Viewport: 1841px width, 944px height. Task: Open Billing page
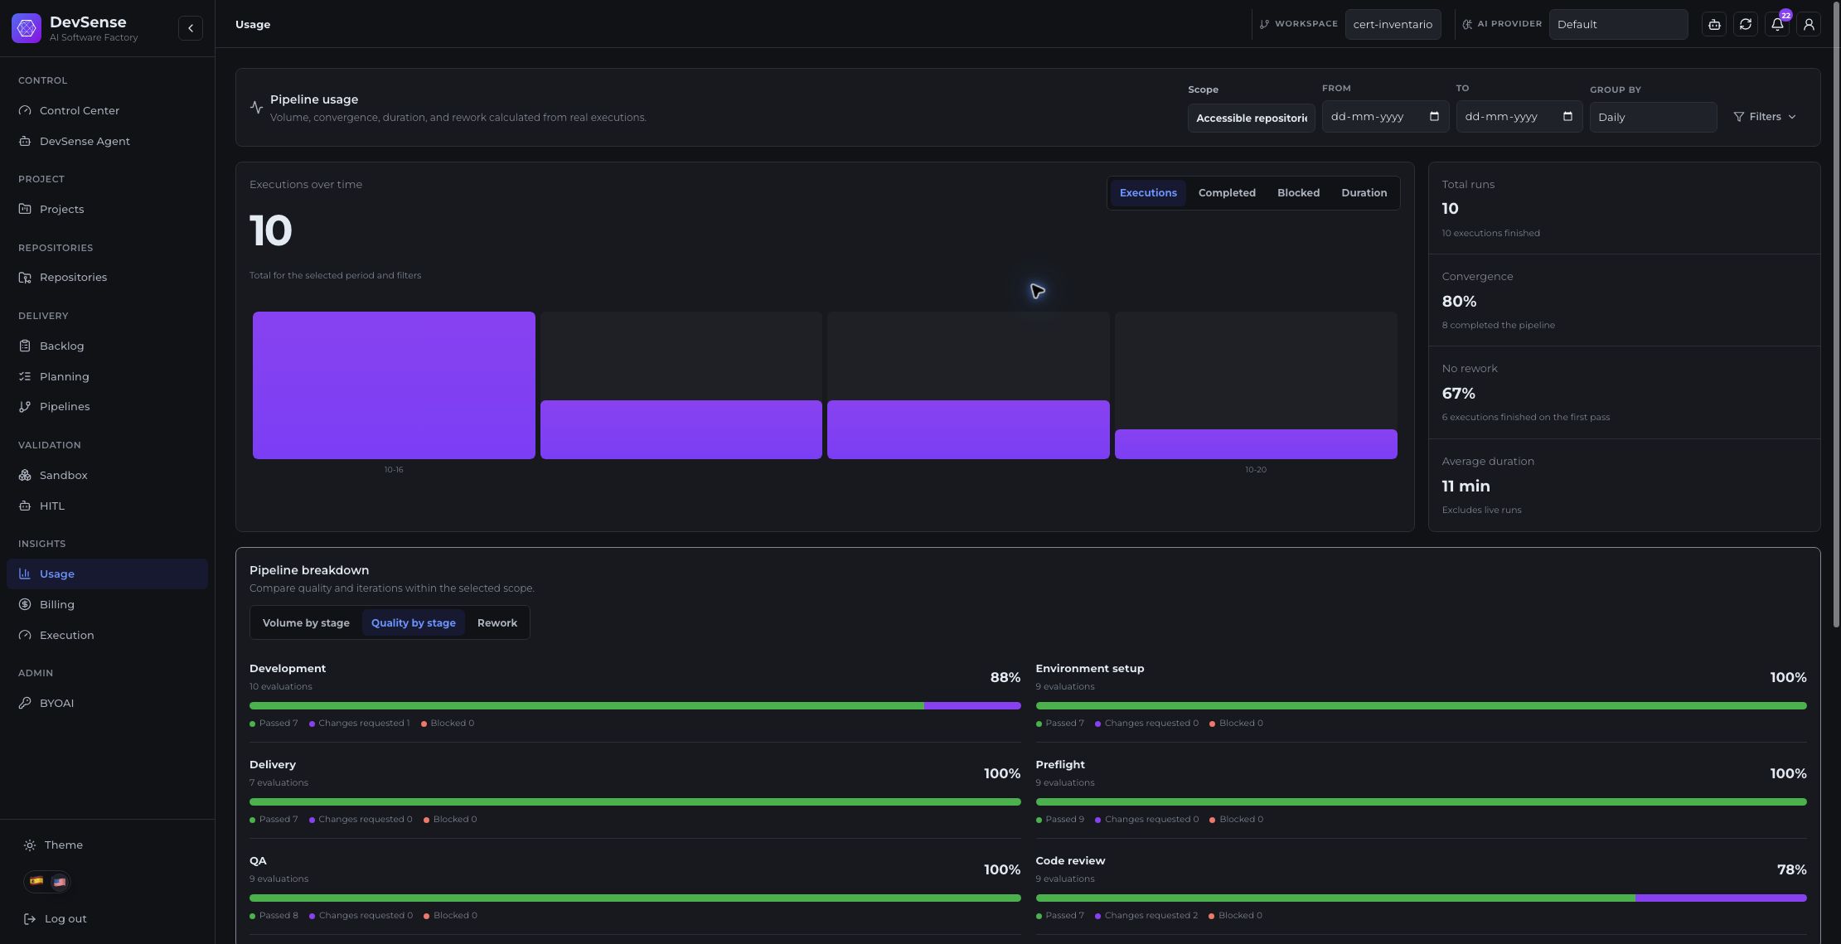tap(107, 604)
